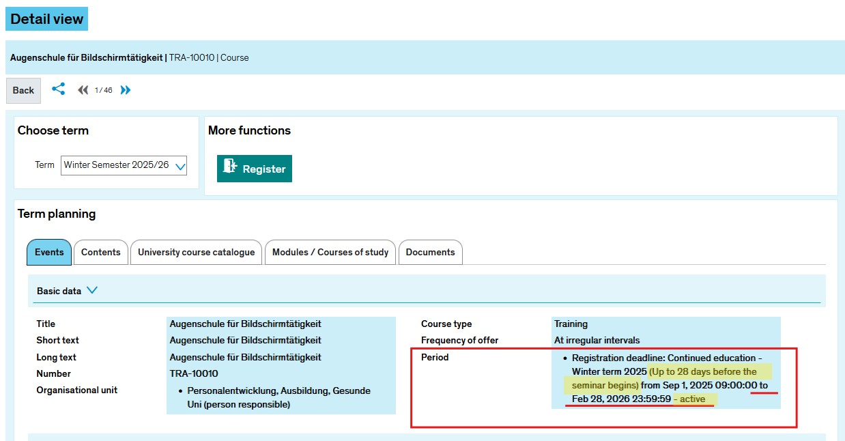This screenshot has height=441, width=845.
Task: Switch to the Contents tab
Action: click(x=100, y=253)
